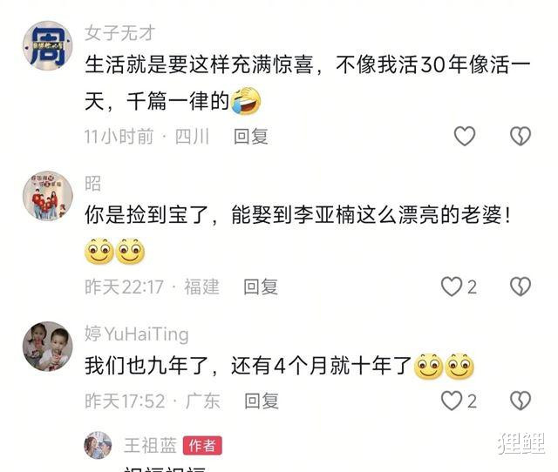Dislike the 女子无才 comment with broken heart
Viewport: 558px width, 472px height.
click(x=521, y=136)
